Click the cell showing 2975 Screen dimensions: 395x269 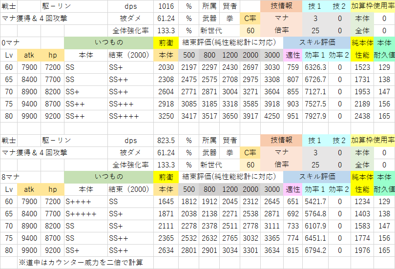coord(250,80)
